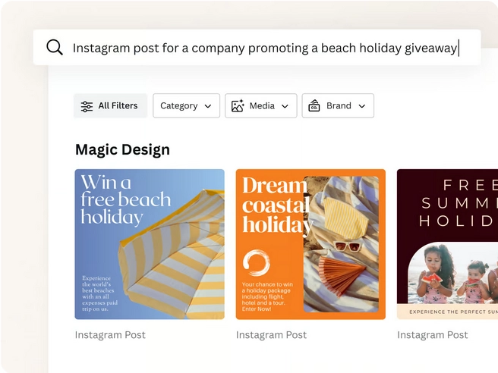
Task: Click the Category dropdown chevron arrow
Action: [x=208, y=106]
